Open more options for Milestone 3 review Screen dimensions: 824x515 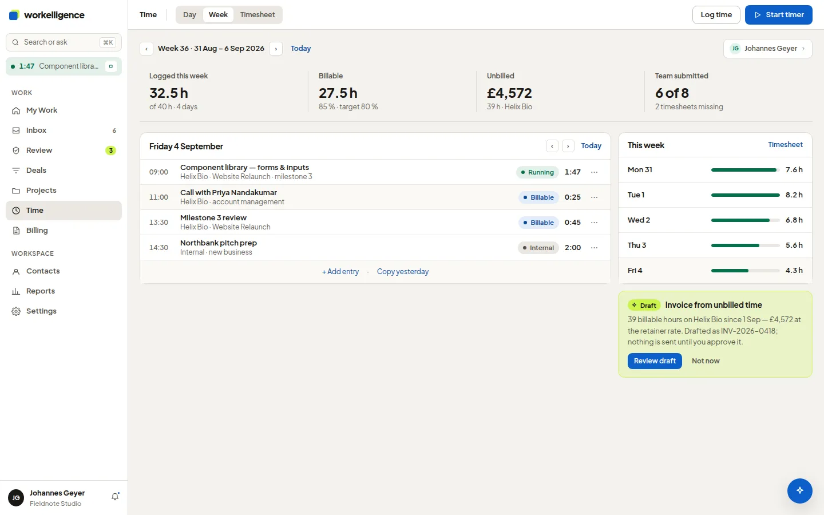coord(595,223)
